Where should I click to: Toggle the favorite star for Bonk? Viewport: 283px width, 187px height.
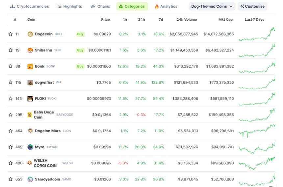point(11,66)
